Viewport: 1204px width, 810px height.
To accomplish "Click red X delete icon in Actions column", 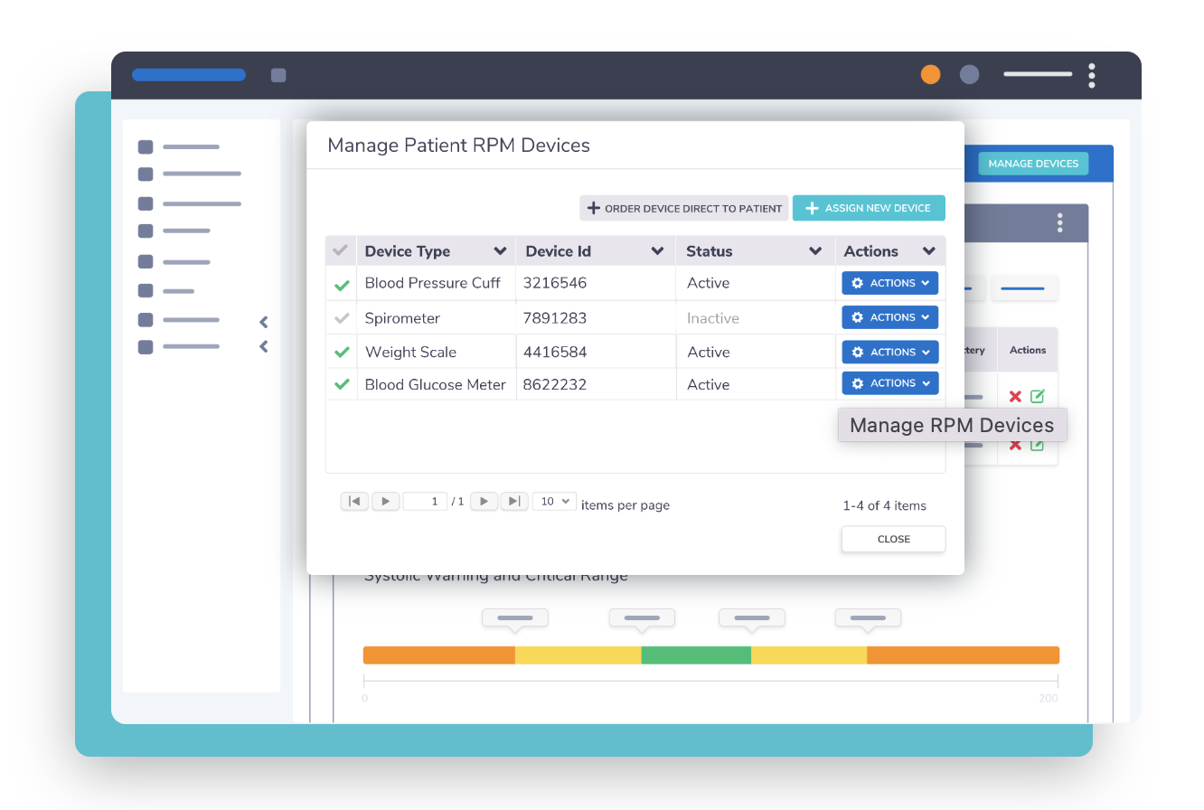I will coord(1015,396).
